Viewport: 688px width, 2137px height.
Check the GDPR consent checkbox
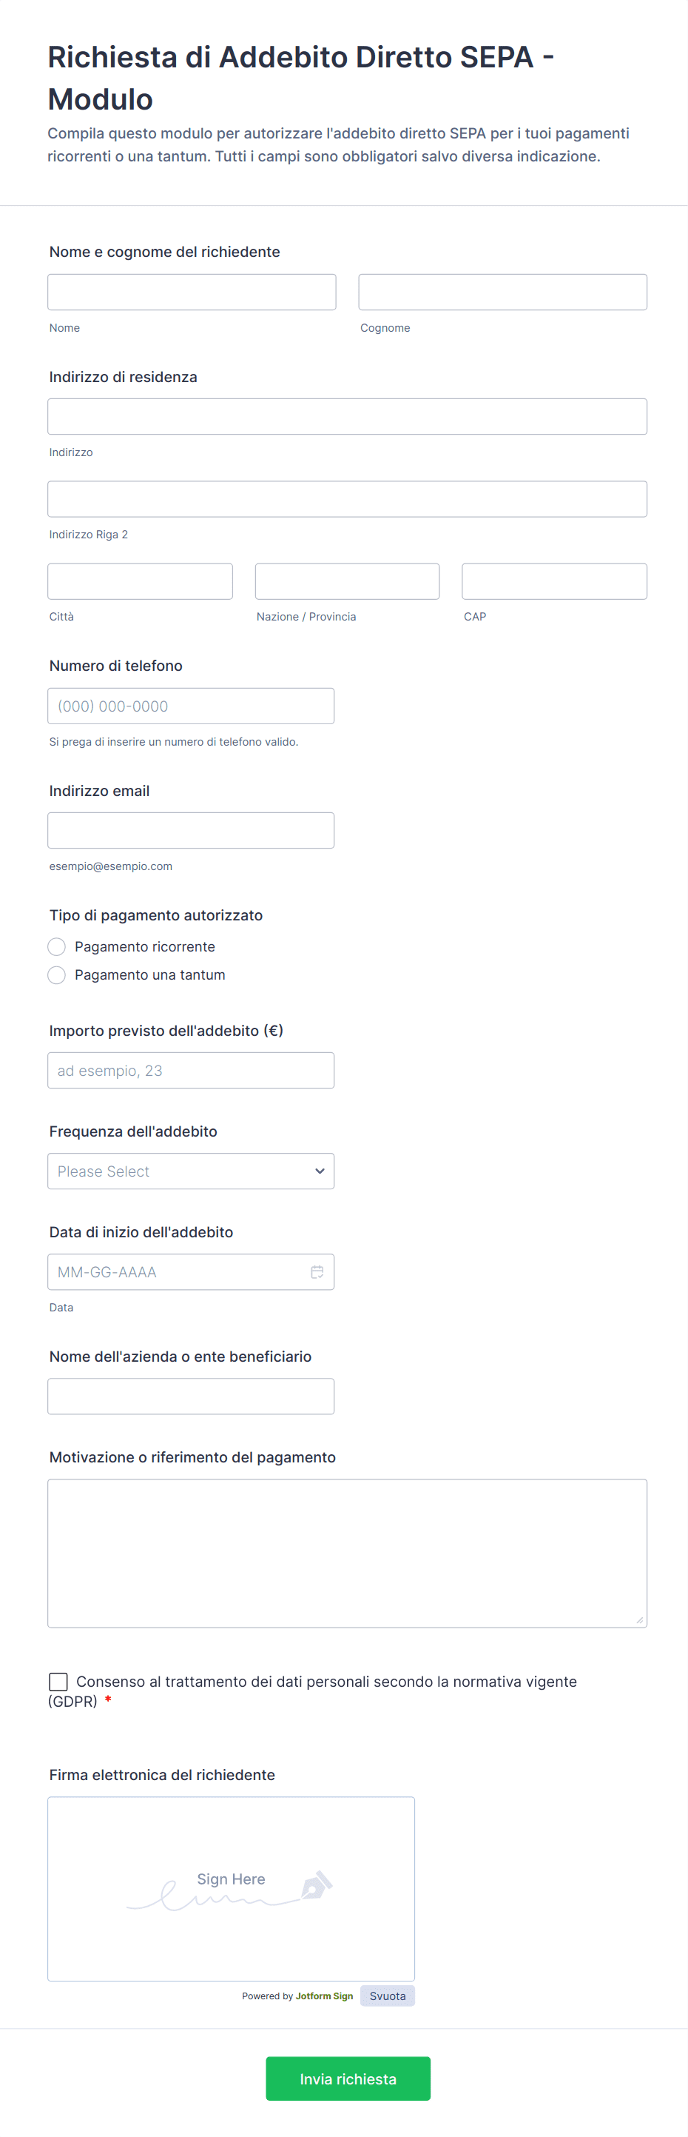coord(59,1682)
